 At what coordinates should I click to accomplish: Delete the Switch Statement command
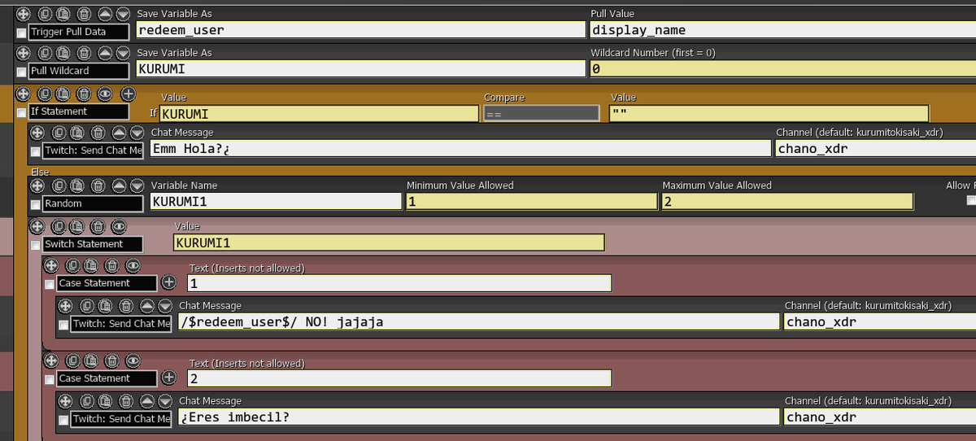point(98,226)
